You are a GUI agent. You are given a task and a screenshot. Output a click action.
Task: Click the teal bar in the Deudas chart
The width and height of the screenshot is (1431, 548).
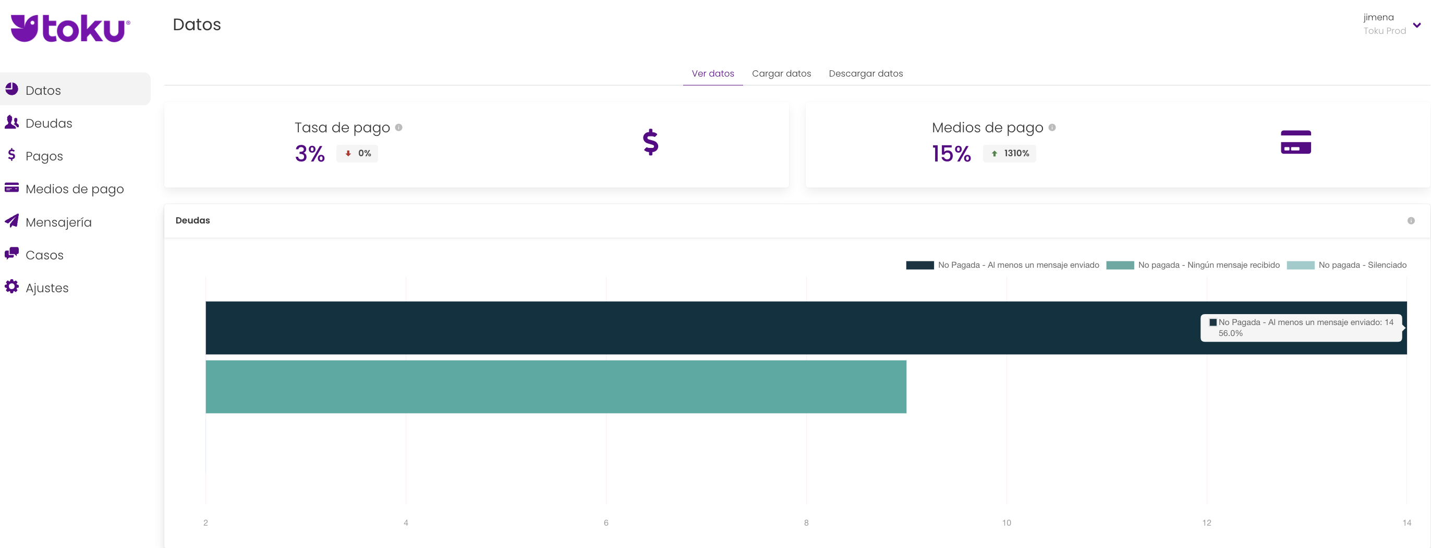pyautogui.click(x=555, y=387)
